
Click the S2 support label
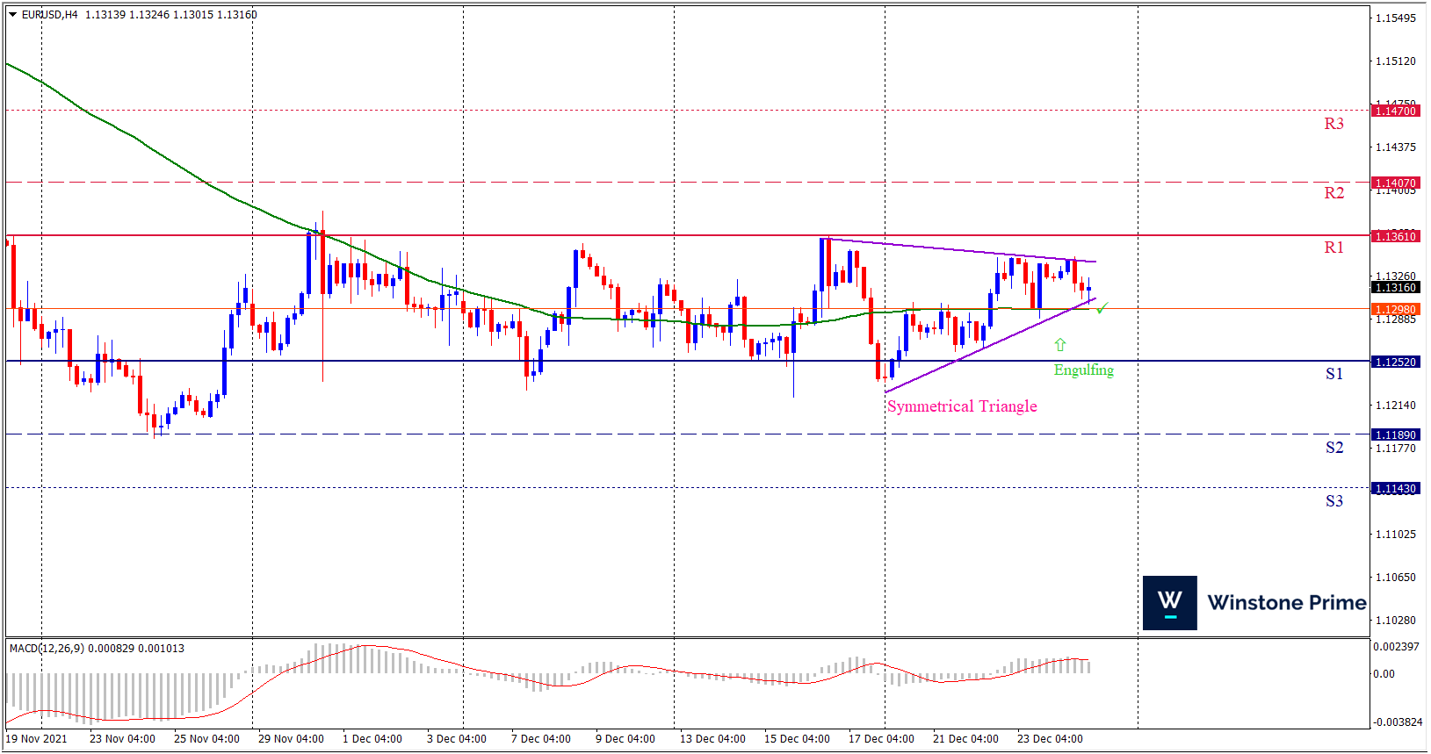coord(1333,448)
